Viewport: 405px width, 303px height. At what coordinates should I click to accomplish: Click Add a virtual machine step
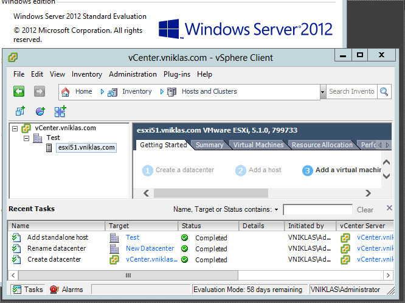(x=342, y=170)
